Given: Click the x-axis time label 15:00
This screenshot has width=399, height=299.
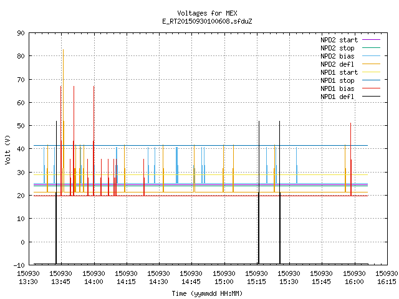Looking at the screenshot, I should (x=224, y=282).
